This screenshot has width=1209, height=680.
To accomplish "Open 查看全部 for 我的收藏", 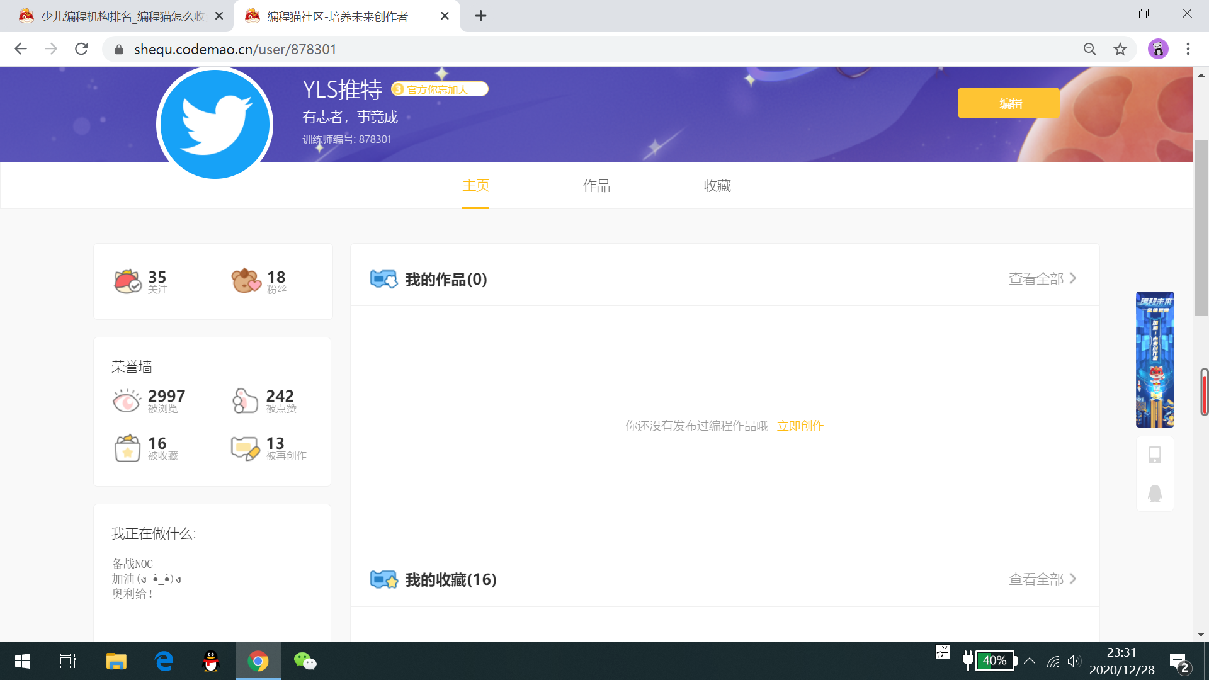I will coord(1042,579).
